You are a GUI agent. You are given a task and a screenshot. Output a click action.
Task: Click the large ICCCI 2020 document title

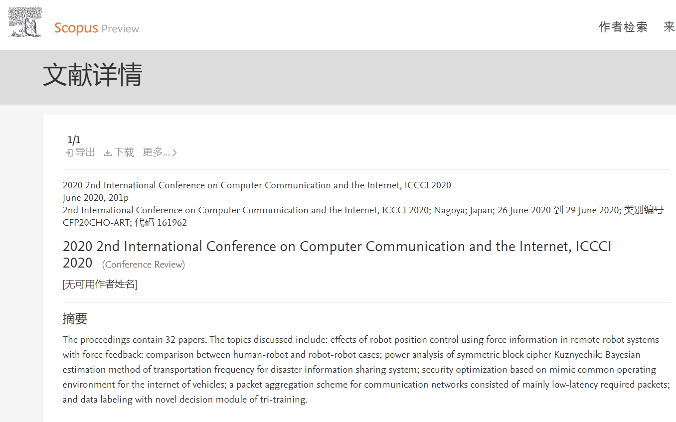pos(337,255)
